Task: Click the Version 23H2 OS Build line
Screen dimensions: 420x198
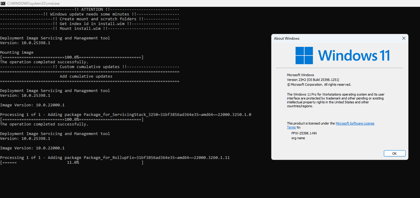Action: [313, 80]
